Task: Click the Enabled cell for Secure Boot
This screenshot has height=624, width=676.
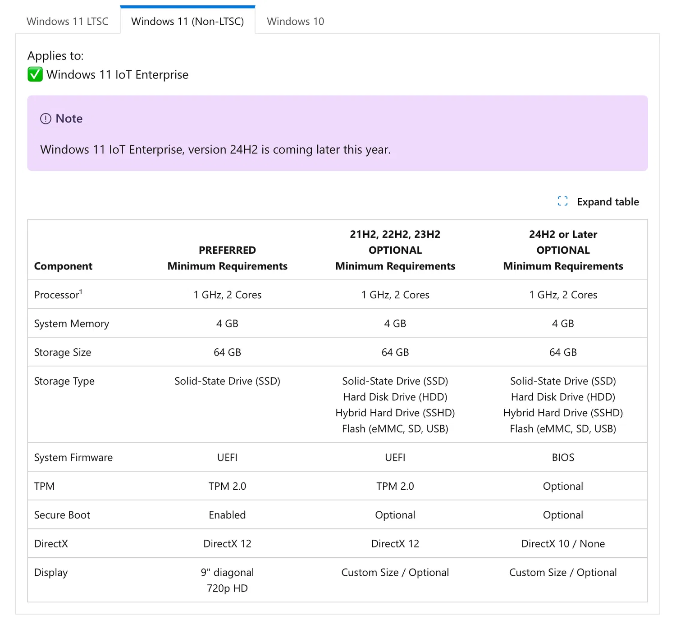Action: tap(227, 515)
